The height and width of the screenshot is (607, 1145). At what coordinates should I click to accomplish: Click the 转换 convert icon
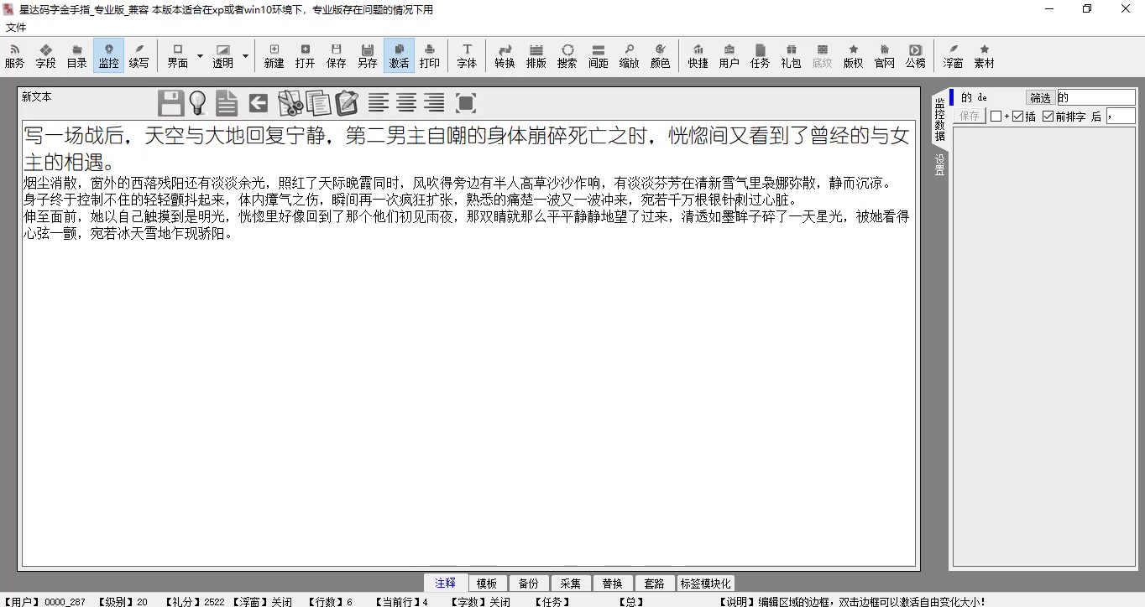point(505,55)
